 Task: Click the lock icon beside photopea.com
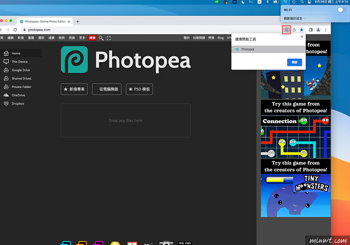pos(24,30)
